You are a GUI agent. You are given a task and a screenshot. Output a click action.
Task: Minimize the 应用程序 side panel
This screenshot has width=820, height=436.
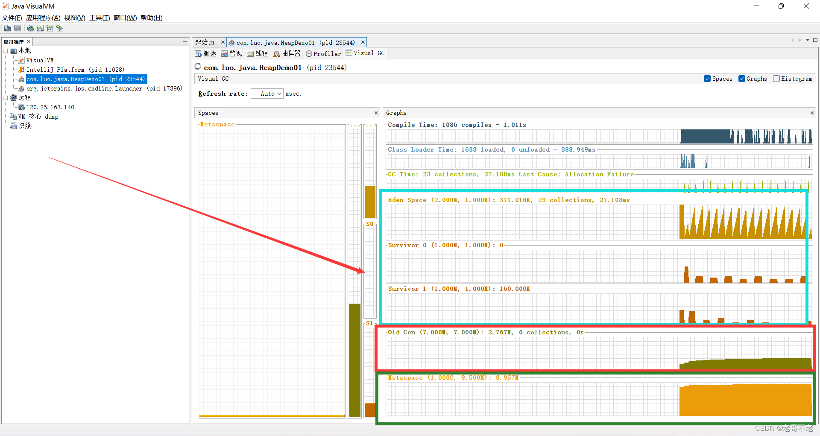pos(185,41)
